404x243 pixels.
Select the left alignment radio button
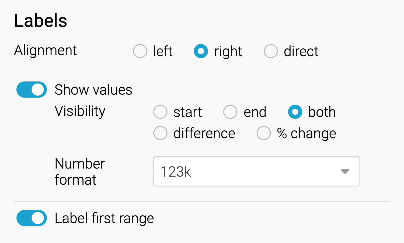(x=140, y=51)
